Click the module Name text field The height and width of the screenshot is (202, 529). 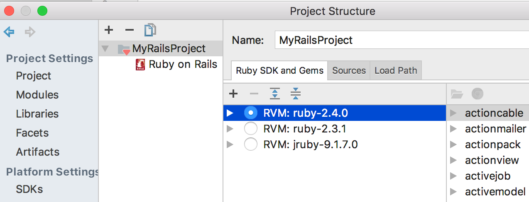(402, 40)
